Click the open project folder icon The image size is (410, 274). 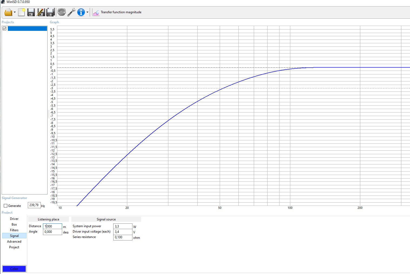click(8, 12)
